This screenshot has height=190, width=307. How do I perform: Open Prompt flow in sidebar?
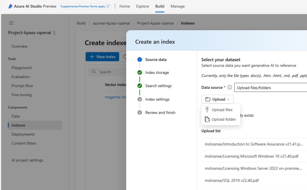tap(22, 86)
